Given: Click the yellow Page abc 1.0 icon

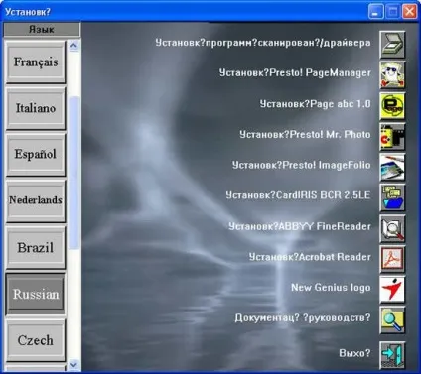Looking at the screenshot, I should click(392, 106).
